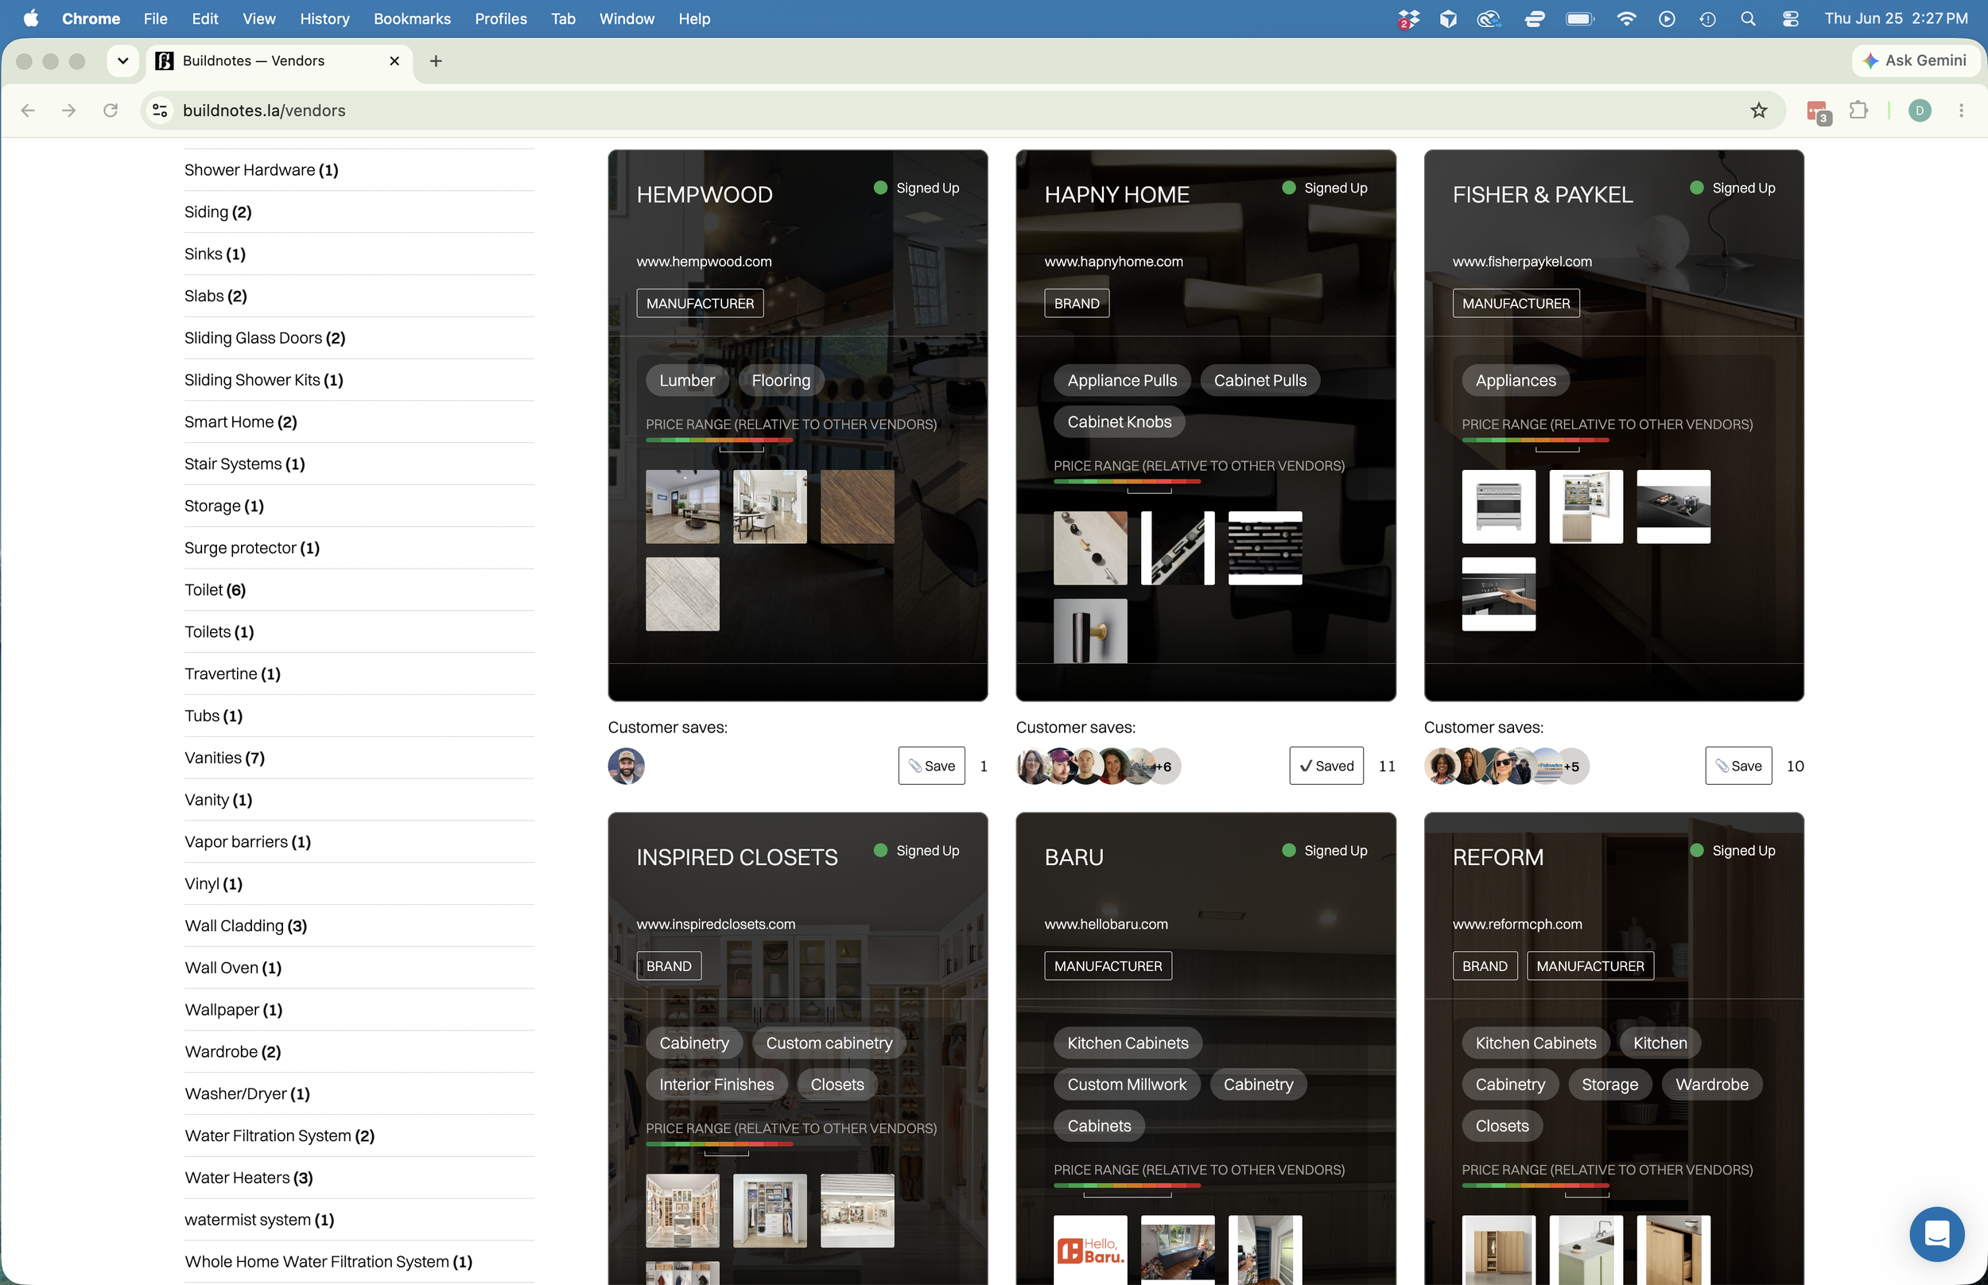This screenshot has height=1285, width=1988.
Task: Filter by Sliding Glass Doors category
Action: pyautogui.click(x=265, y=338)
